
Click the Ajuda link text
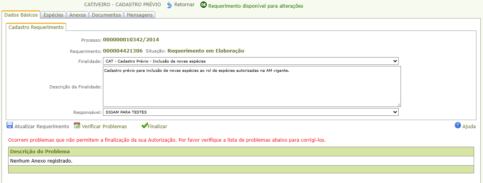[469, 126]
